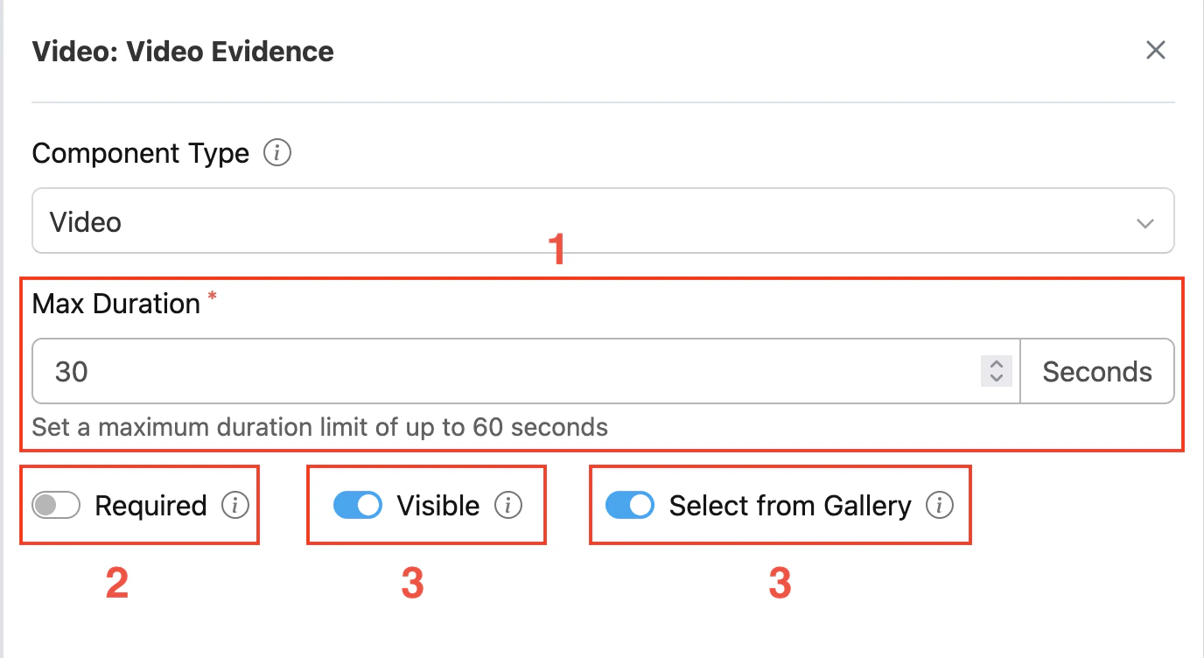Click the Component Type label text
Viewport: 1204px width, 658px height.
click(140, 154)
